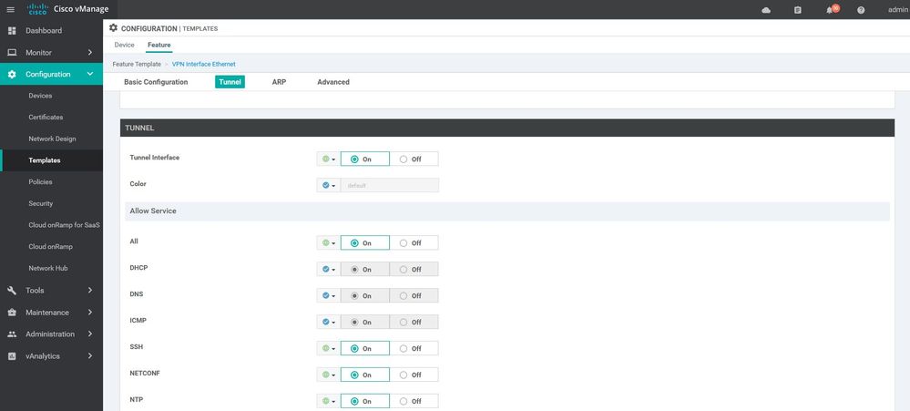The width and height of the screenshot is (910, 411).
Task: Collapse the Configuration menu chevron
Action: point(90,75)
